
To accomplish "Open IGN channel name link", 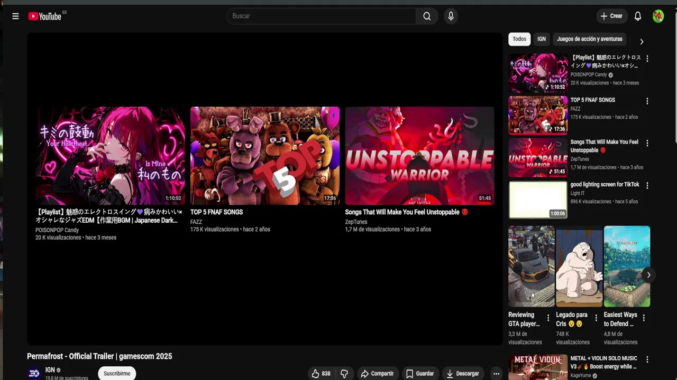I will click(x=50, y=370).
